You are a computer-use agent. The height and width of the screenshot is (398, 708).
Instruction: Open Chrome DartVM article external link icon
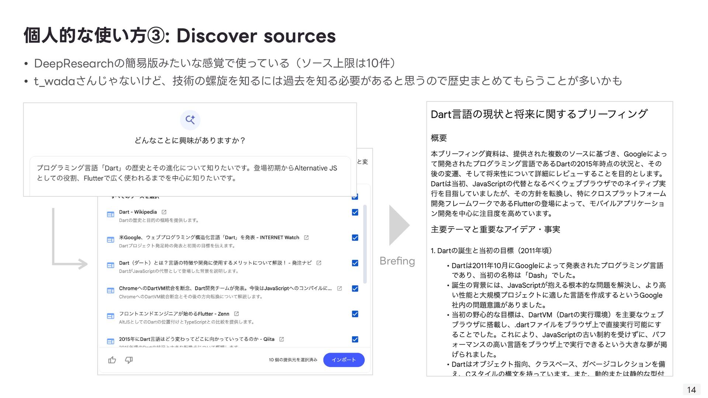click(339, 289)
